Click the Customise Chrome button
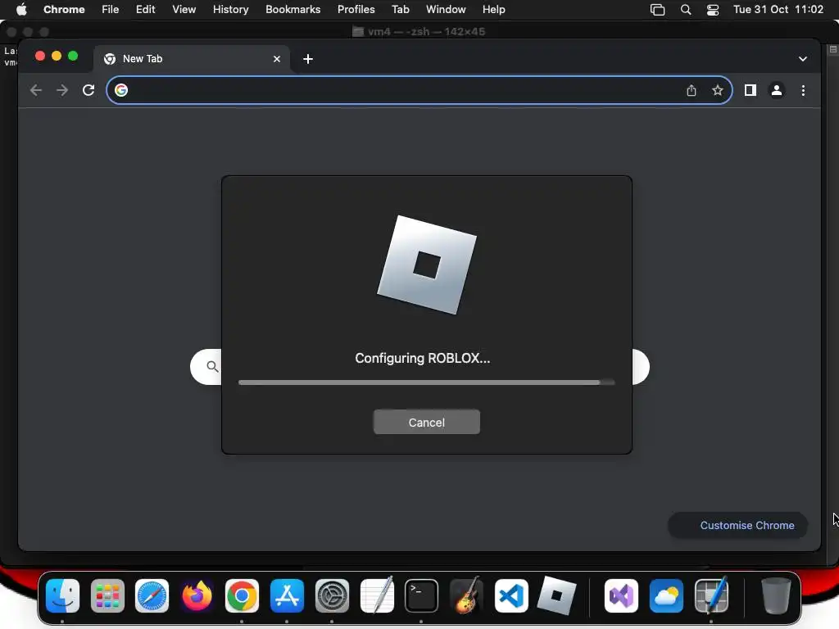 pyautogui.click(x=738, y=525)
